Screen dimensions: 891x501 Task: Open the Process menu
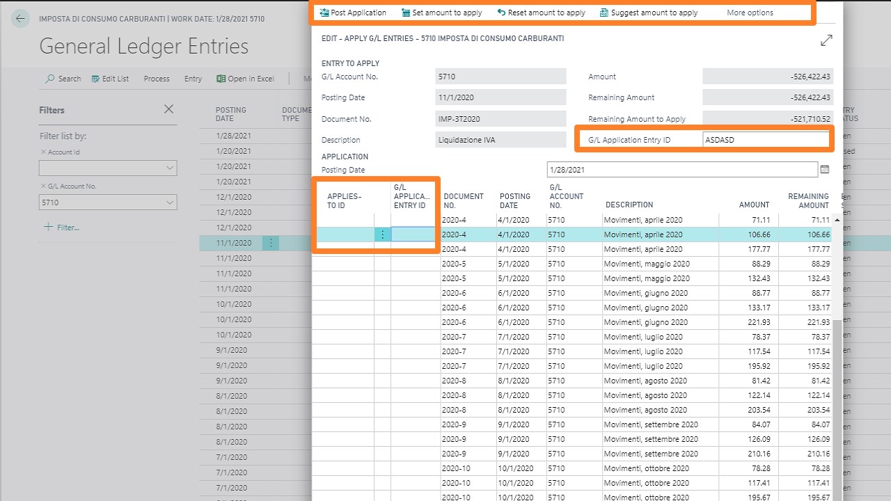point(157,79)
